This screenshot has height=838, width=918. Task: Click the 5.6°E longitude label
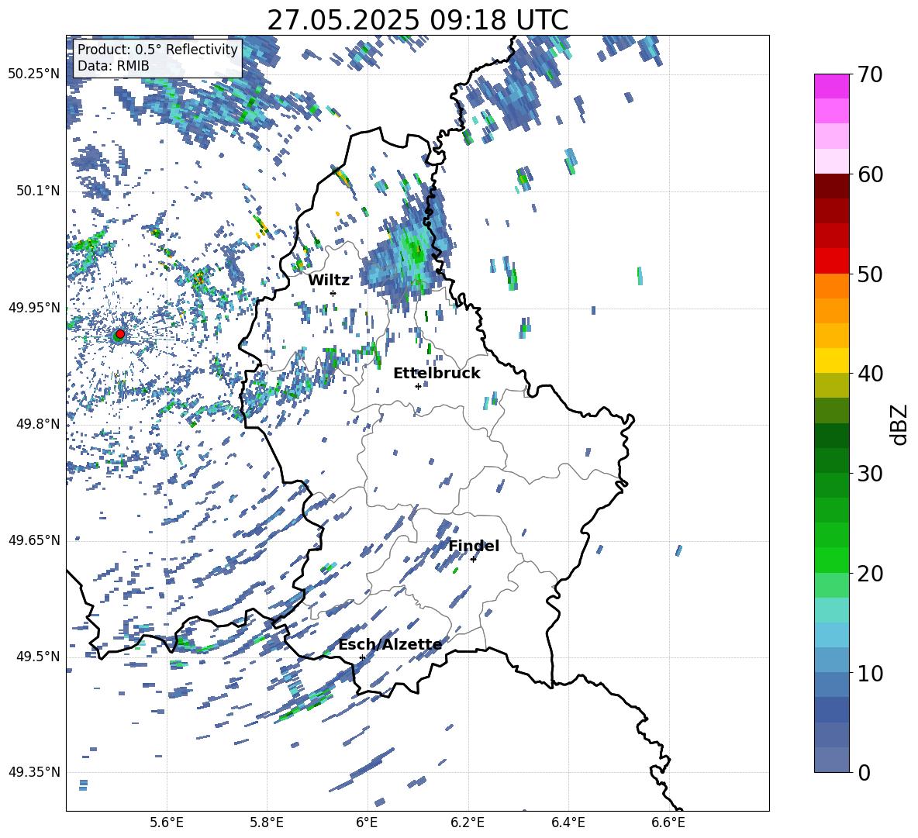(x=167, y=822)
